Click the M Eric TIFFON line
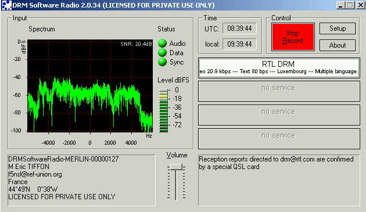Screen dimensions: 366x212 [28, 167]
